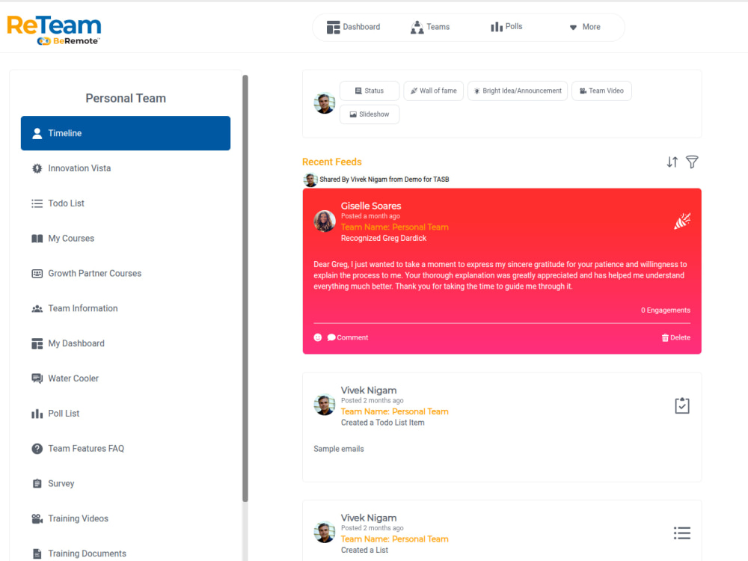Viewport: 748px width, 561px height.
Task: Click the Slideshow button
Action: [370, 114]
